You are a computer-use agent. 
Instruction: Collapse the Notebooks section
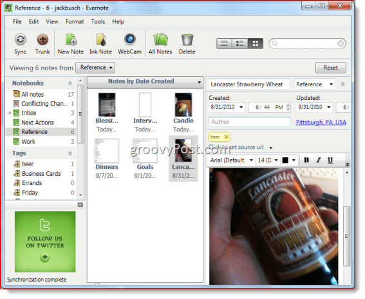point(70,83)
